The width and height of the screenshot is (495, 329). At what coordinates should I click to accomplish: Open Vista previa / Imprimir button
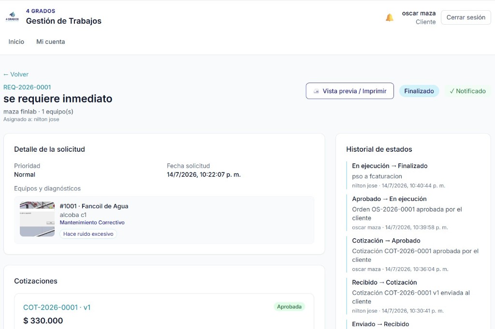[349, 91]
